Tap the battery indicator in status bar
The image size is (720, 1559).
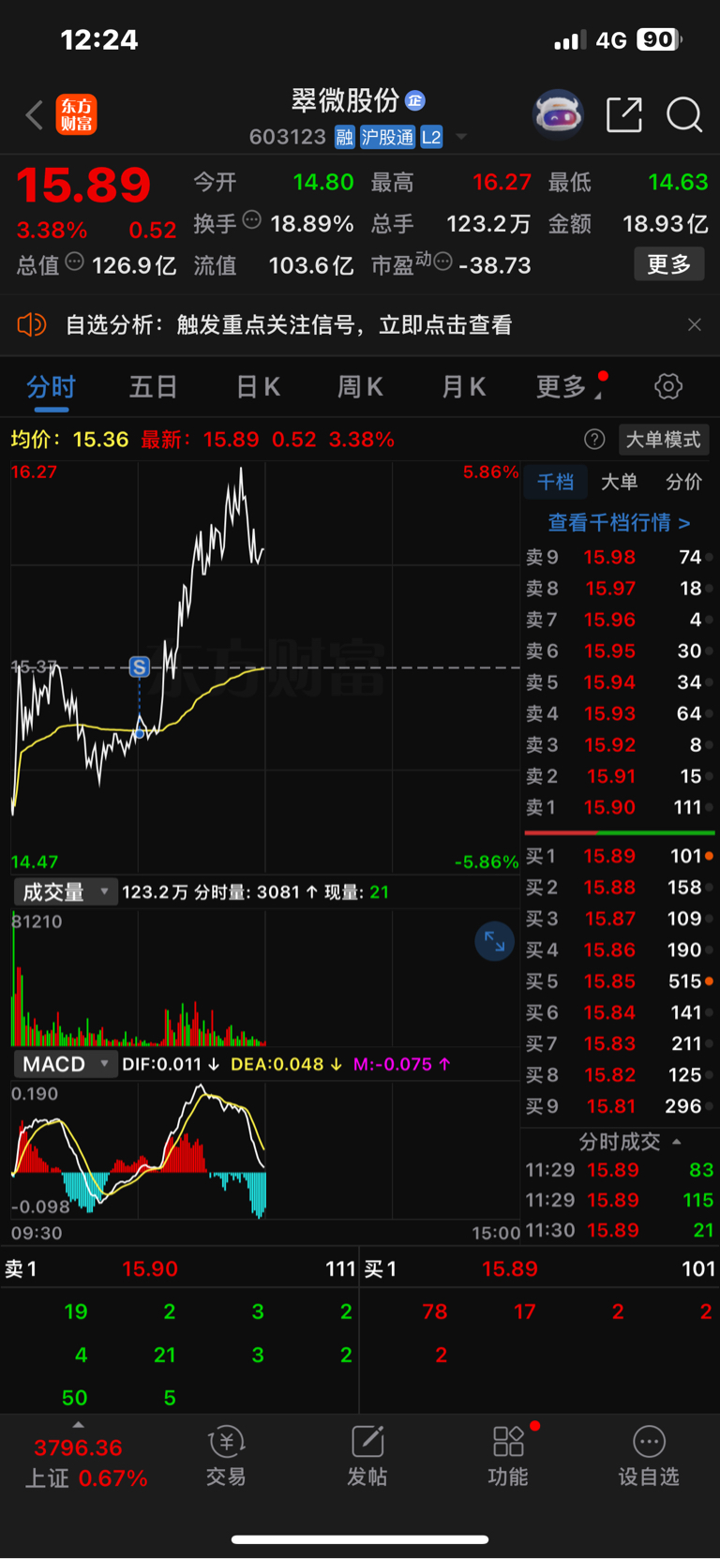coord(660,39)
